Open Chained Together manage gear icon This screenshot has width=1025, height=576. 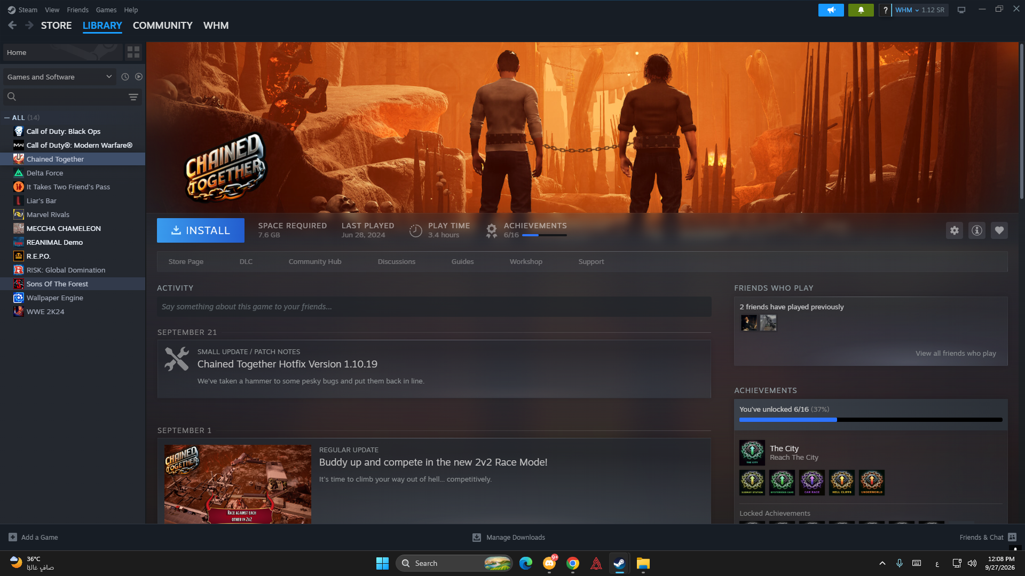tap(955, 230)
